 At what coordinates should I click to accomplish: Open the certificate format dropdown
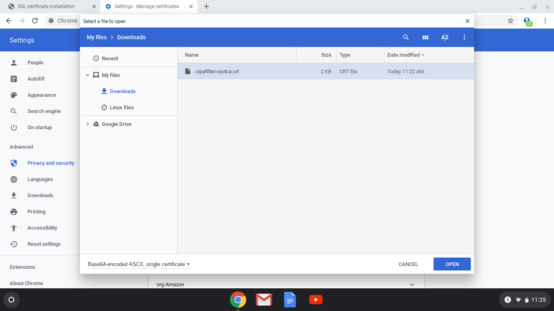coord(138,264)
